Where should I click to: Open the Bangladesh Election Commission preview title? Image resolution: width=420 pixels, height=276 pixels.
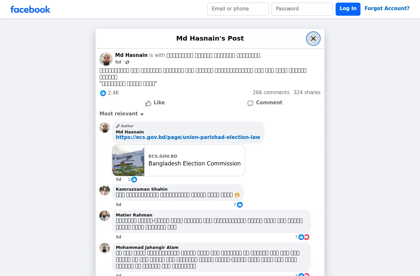(x=195, y=164)
